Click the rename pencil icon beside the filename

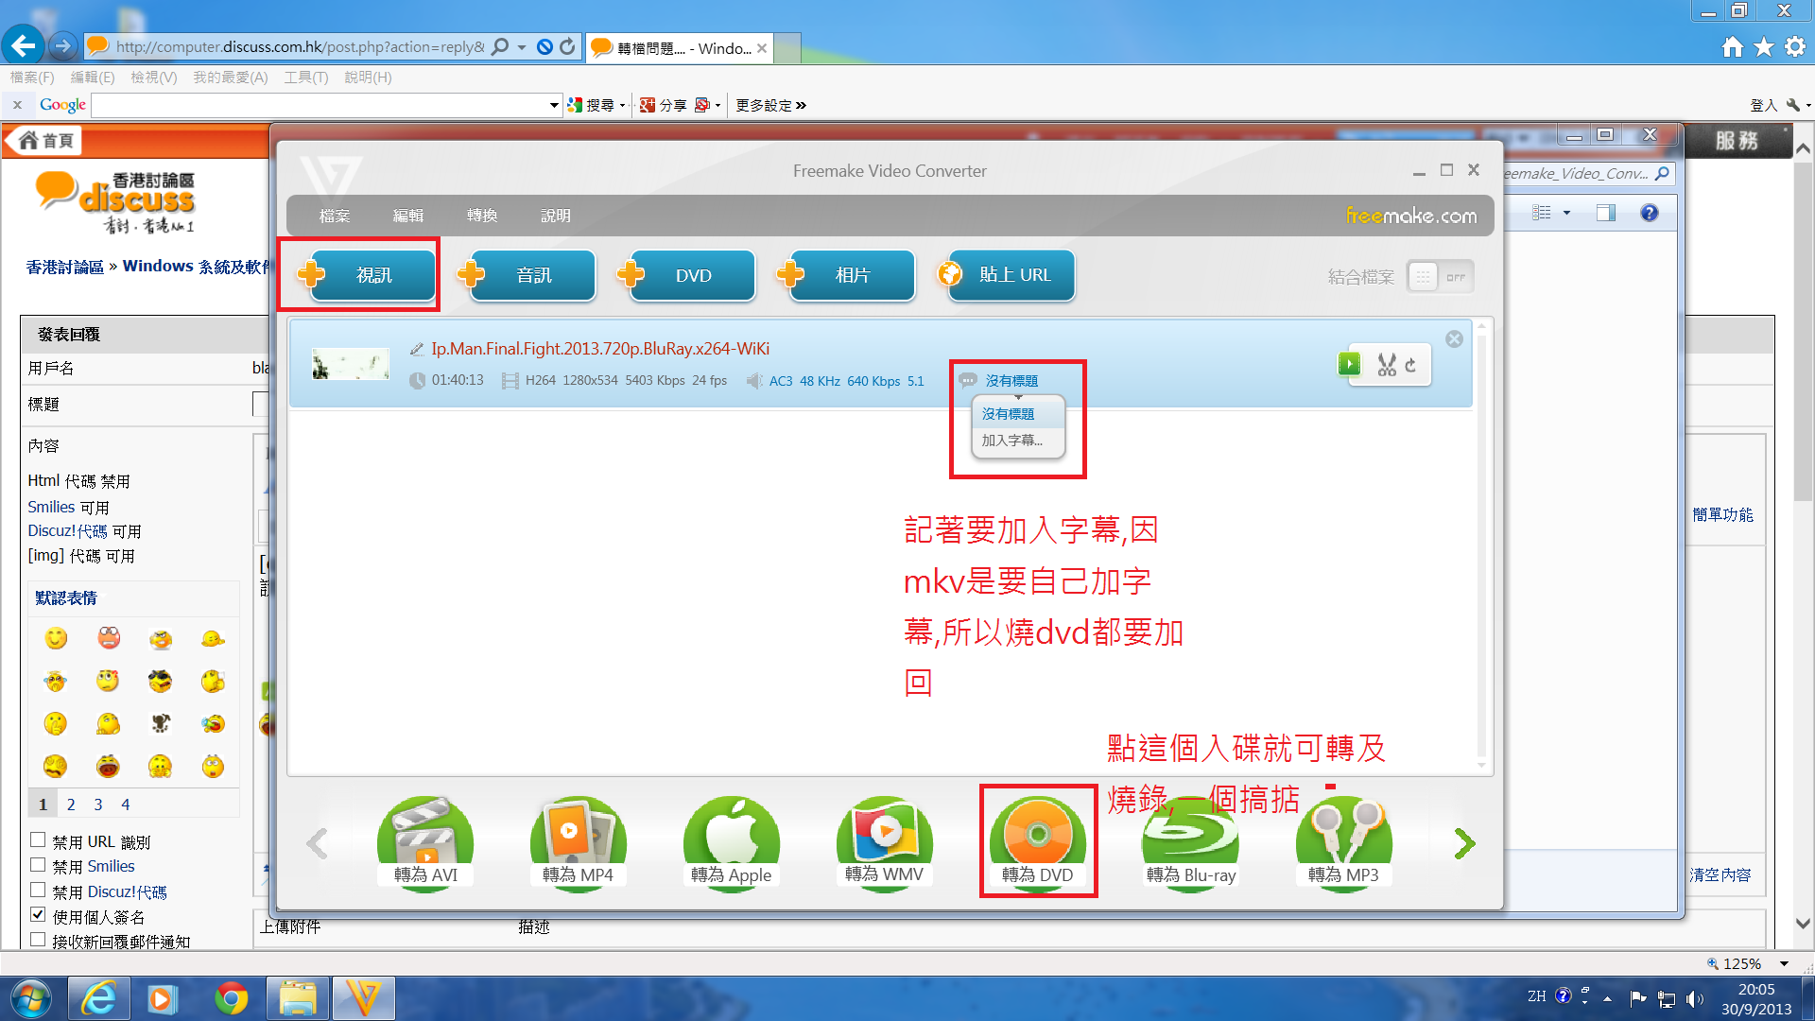pos(417,349)
